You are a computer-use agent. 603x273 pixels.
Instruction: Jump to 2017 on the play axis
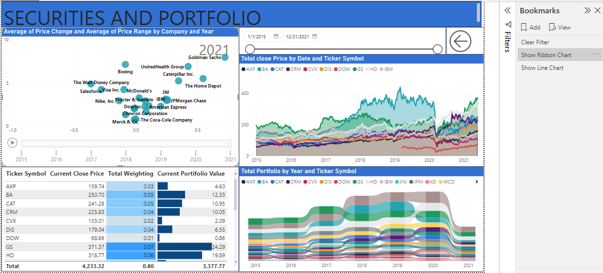pyautogui.click(x=91, y=159)
